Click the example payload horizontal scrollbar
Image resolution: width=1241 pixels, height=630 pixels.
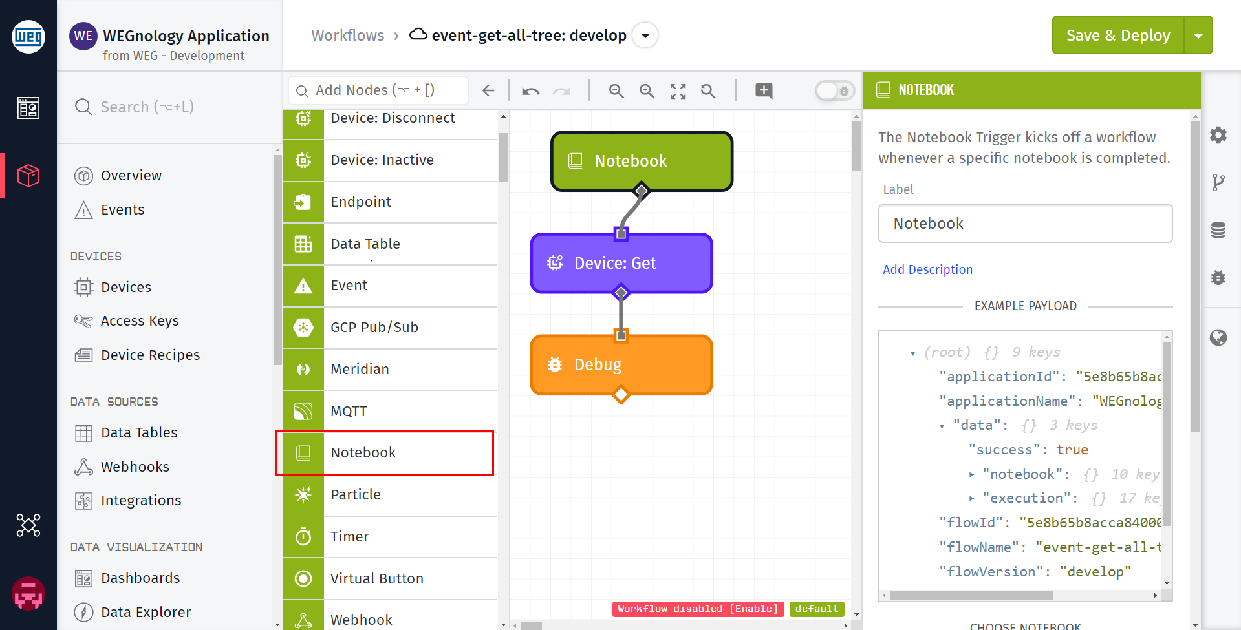[x=971, y=596]
